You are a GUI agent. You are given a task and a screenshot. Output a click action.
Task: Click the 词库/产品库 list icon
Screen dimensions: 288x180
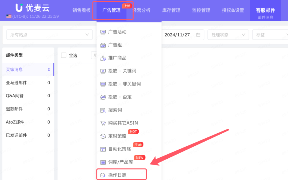pyautogui.click(x=103, y=162)
